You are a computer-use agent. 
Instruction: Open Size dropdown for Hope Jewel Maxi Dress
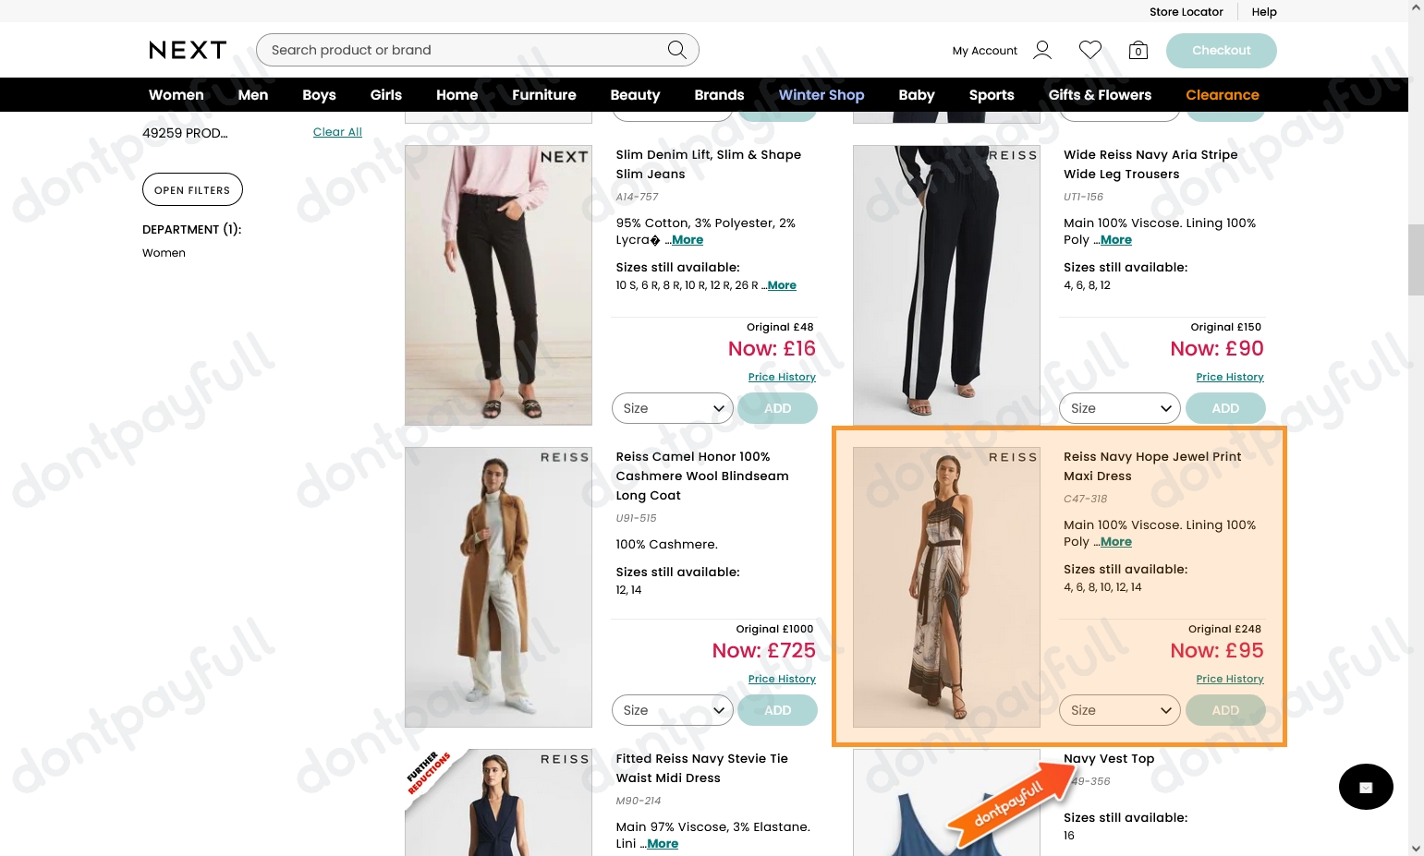pyautogui.click(x=1119, y=710)
